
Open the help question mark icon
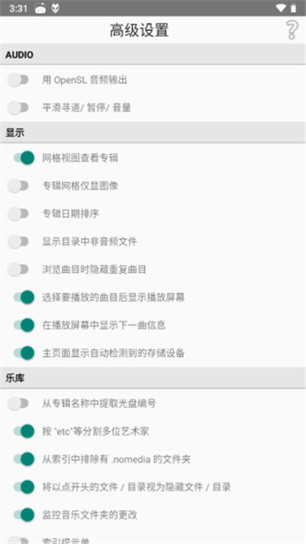tap(292, 30)
